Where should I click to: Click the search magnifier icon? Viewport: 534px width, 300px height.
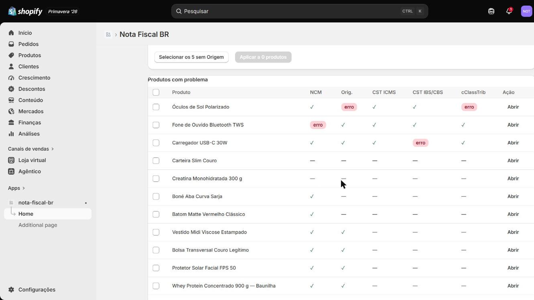pyautogui.click(x=179, y=11)
